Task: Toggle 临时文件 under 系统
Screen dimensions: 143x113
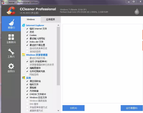Action: (27, 84)
